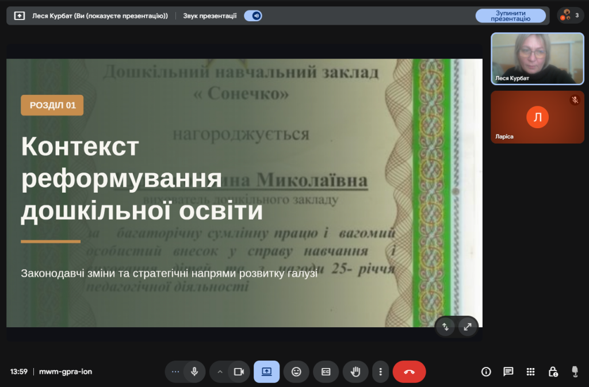Open the meeting details info icon
Screen dimensions: 589x387
[486, 371]
